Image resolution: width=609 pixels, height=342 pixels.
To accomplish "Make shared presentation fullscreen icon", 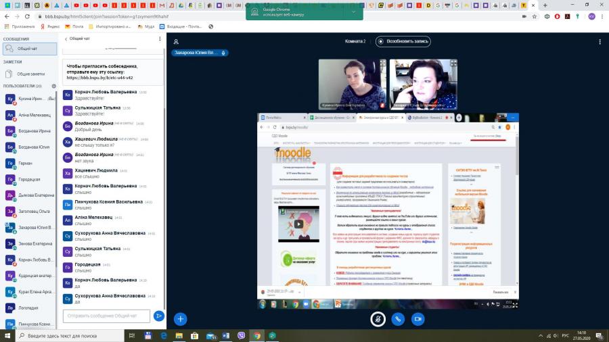I will (x=515, y=305).
